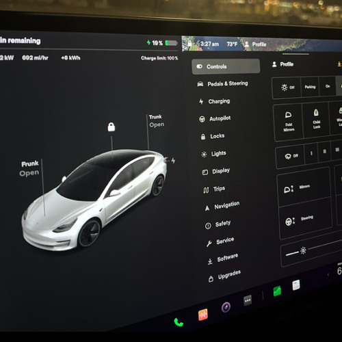Set wipers to speed III
The width and height of the screenshot is (342, 342).
pyautogui.click(x=337, y=150)
